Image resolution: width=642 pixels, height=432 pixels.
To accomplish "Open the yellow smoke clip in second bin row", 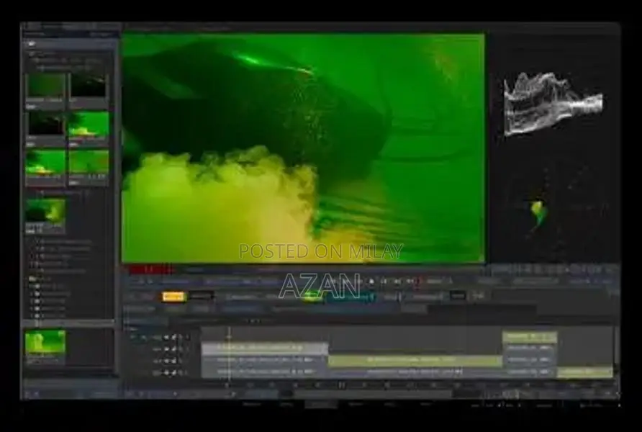I will click(x=89, y=125).
